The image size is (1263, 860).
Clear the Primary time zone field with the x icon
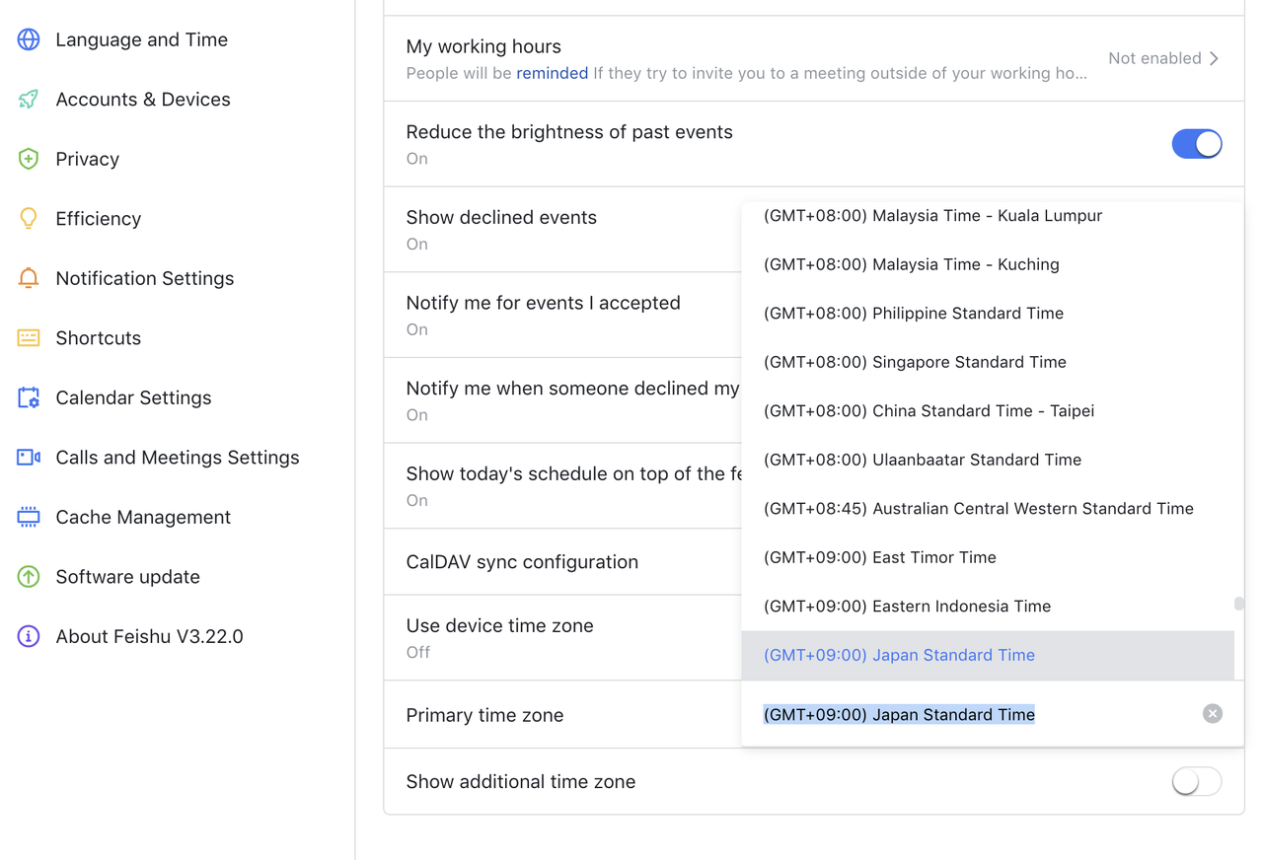pos(1213,714)
